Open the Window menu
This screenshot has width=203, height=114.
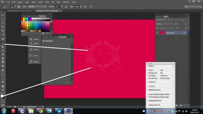pos(66,2)
